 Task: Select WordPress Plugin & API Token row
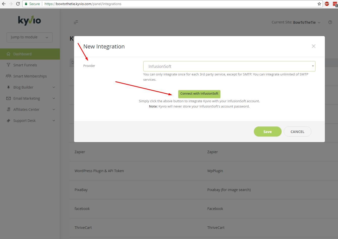pos(99,171)
